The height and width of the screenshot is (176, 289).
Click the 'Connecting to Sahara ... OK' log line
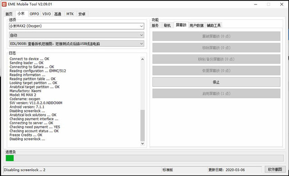(x=32, y=67)
